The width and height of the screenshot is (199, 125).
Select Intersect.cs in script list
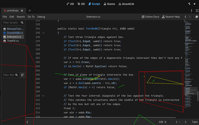(x=13, y=37)
